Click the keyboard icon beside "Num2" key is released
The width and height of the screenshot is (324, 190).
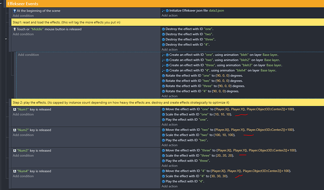(x=15, y=130)
